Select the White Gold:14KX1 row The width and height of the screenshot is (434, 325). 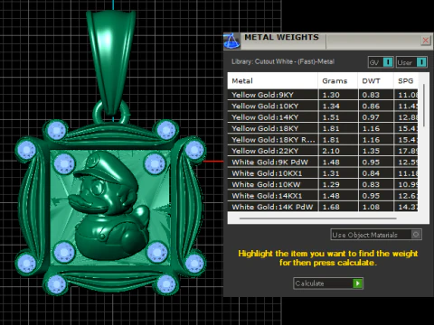click(323, 196)
